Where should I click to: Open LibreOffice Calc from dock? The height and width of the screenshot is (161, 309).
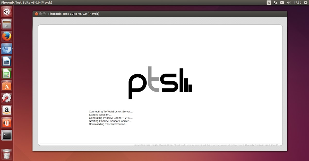click(x=7, y=73)
